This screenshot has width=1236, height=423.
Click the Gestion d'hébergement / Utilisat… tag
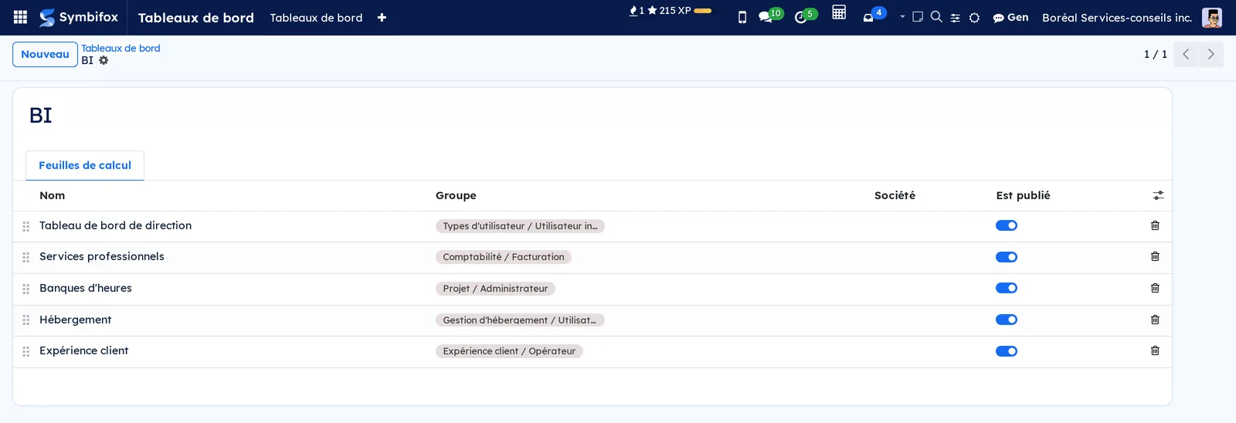click(x=520, y=320)
